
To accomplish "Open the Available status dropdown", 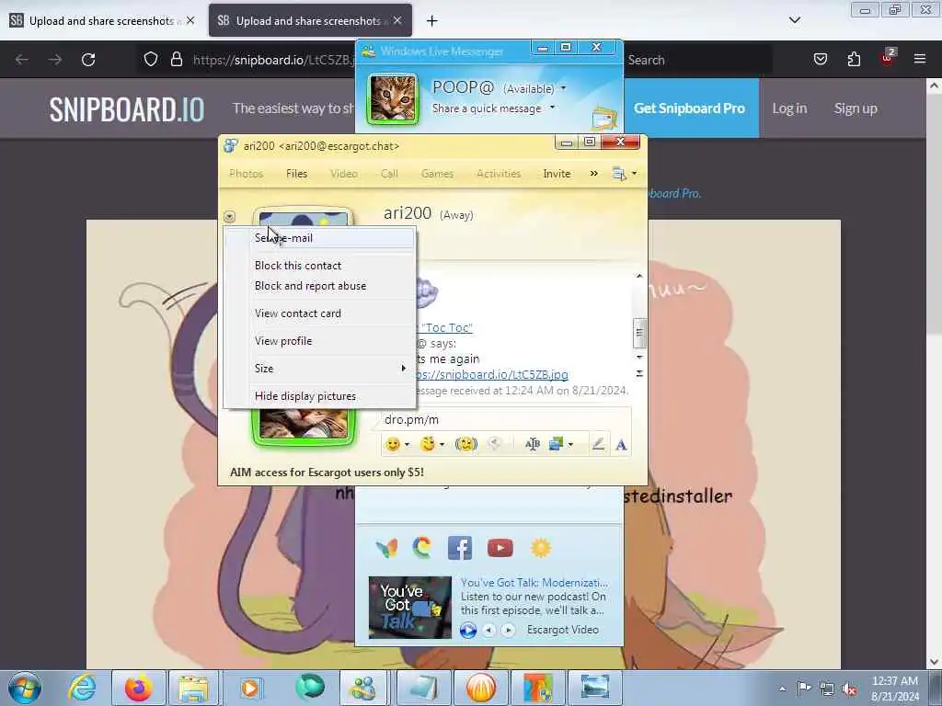I will click(x=564, y=88).
